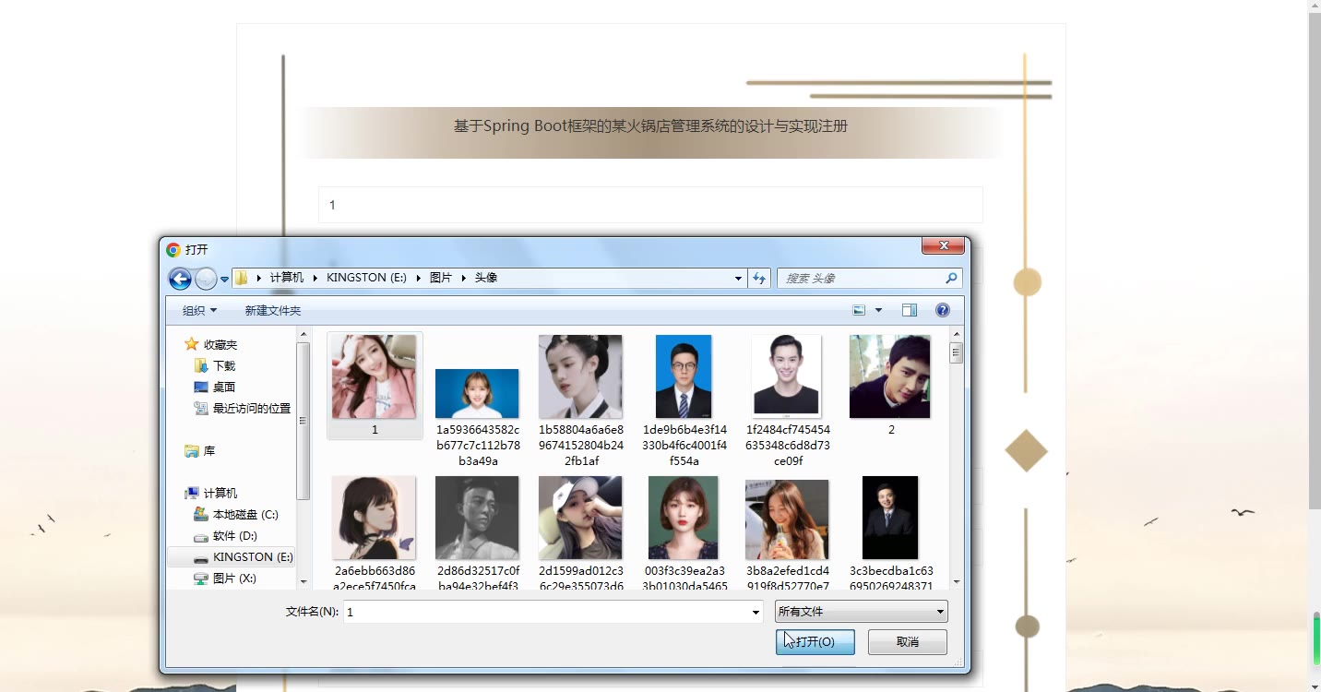Open recent locations dropdown arrow

[224, 279]
